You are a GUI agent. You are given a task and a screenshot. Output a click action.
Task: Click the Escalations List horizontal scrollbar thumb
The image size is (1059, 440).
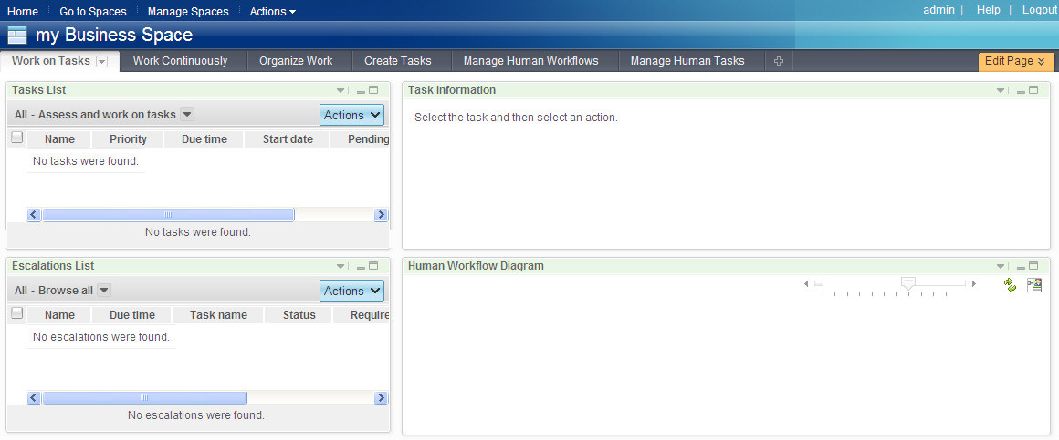[x=144, y=398]
